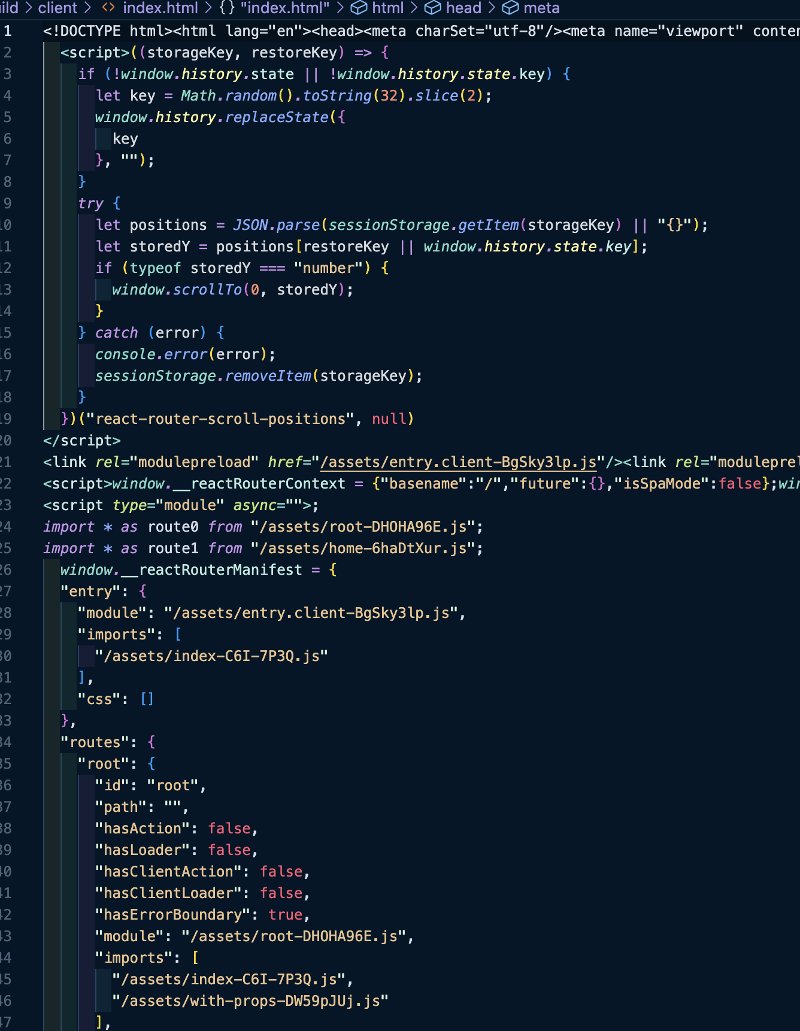
Task: Click the meta element breadcrumb
Action: pyautogui.click(x=541, y=8)
